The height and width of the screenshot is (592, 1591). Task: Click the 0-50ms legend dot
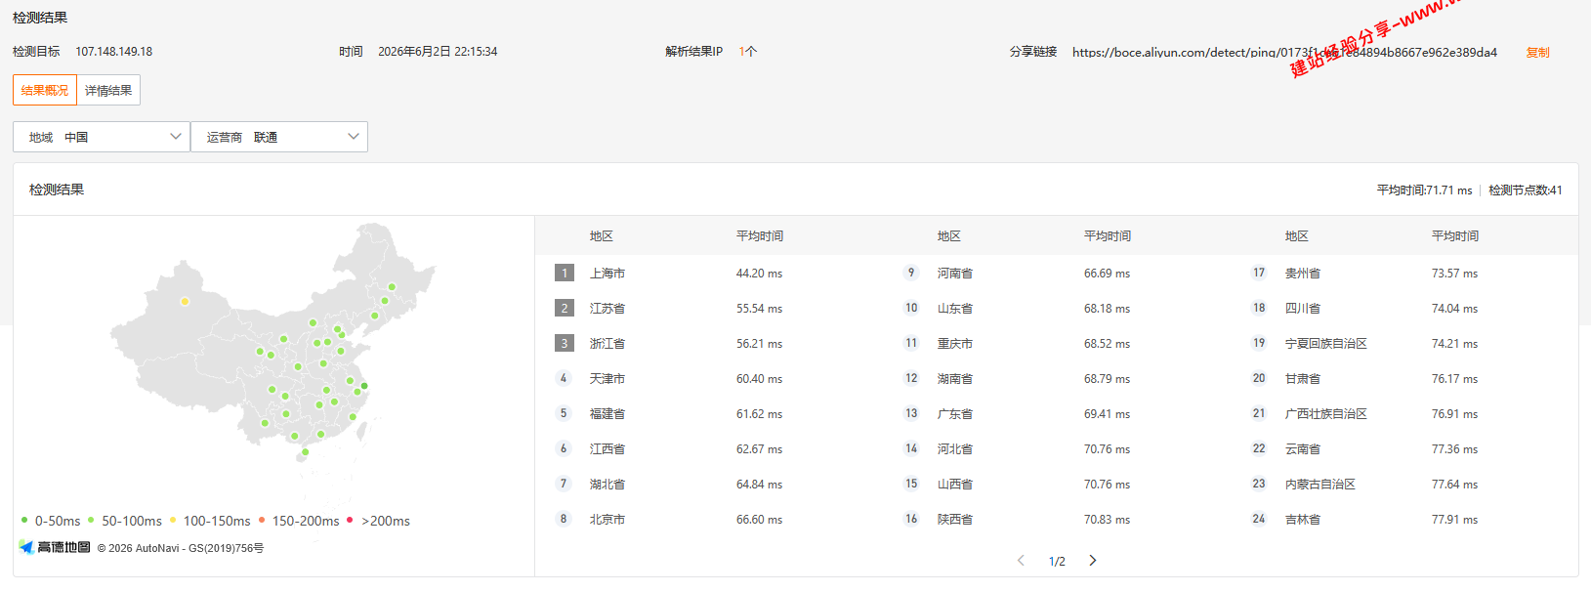pos(24,520)
